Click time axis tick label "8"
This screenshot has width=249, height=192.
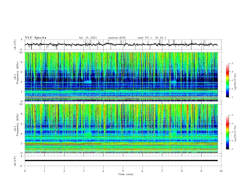coord(182,171)
